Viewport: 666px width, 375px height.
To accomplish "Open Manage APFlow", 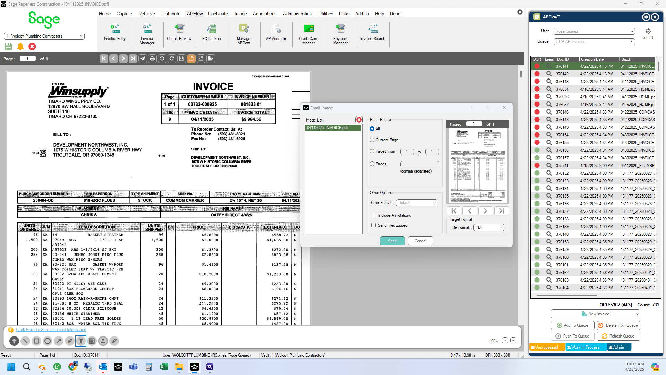I will click(244, 34).
